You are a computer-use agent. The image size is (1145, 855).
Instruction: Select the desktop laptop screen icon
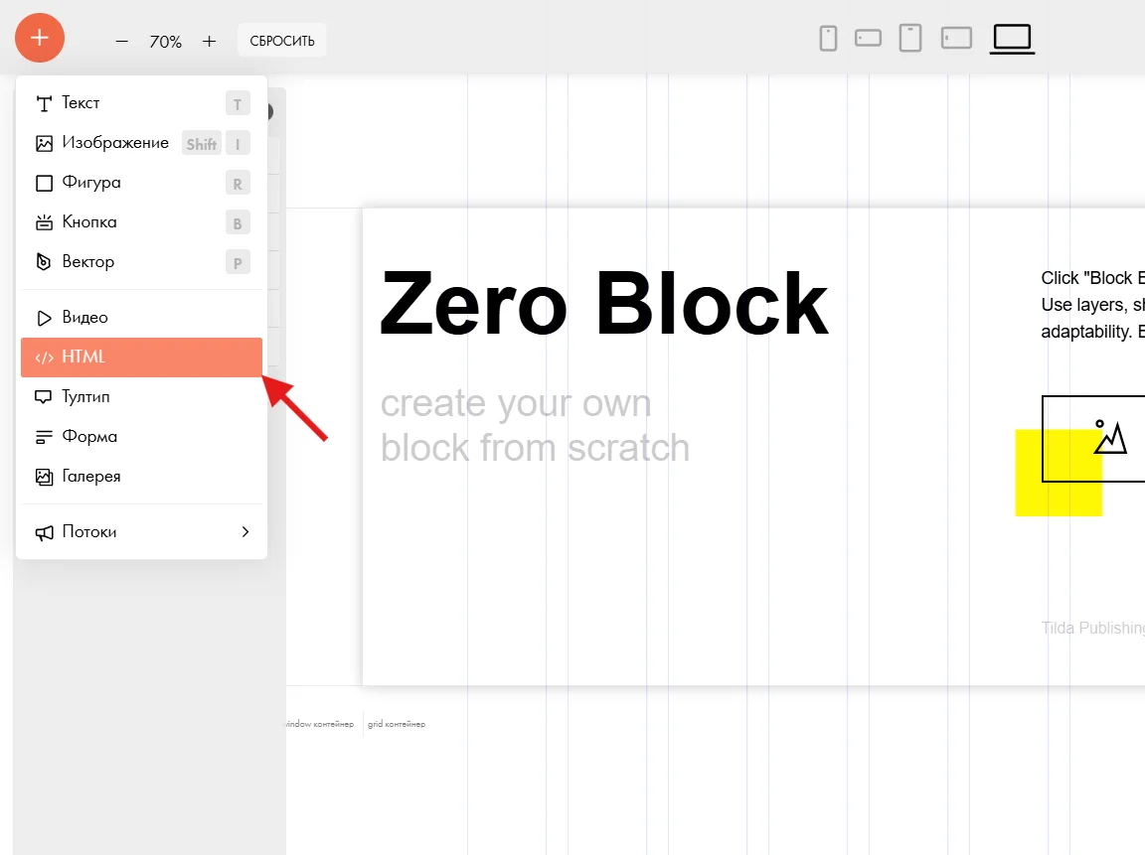[1012, 39]
